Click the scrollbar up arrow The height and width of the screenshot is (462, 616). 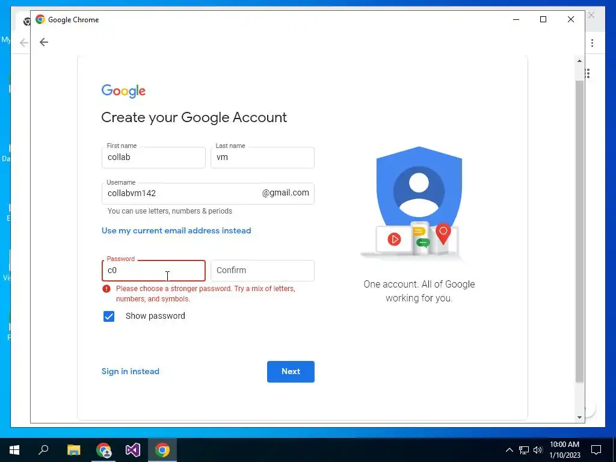point(579,61)
